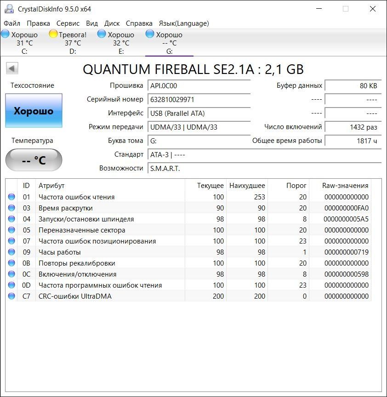Select row CRC-ошибки UltraDMA
387x397 pixels.
coord(189,296)
